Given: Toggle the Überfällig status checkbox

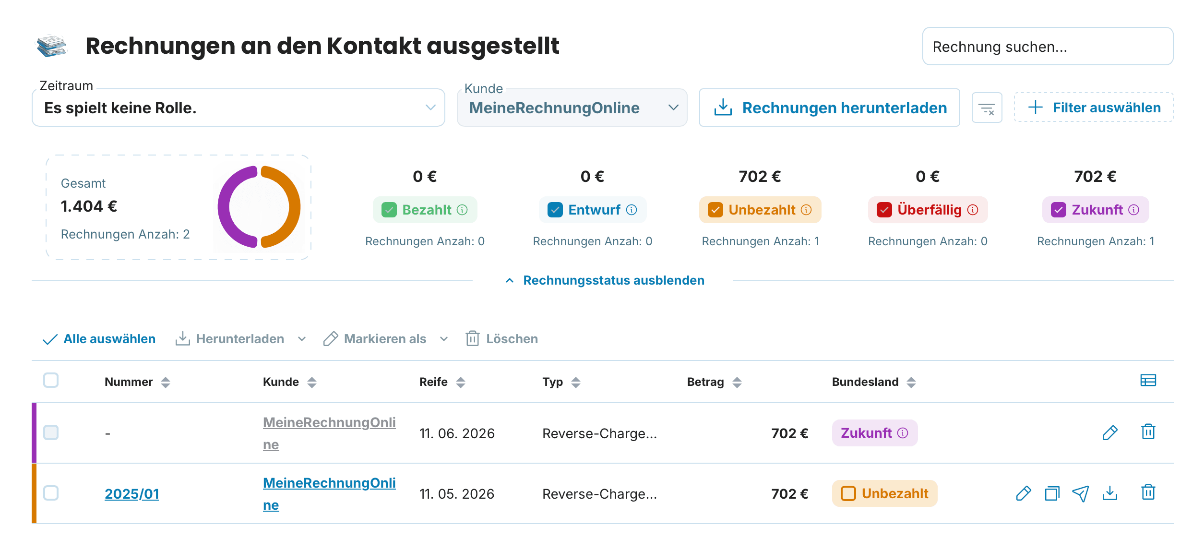Looking at the screenshot, I should click(x=884, y=210).
